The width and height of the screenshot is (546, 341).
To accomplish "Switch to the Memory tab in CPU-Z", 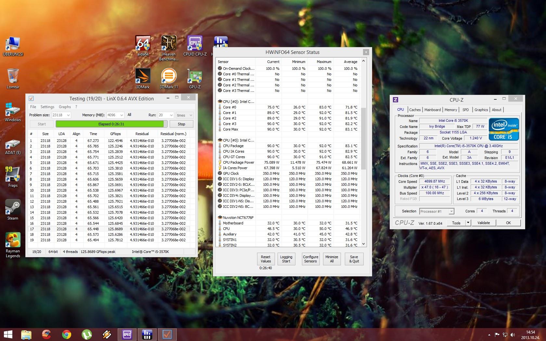I will [x=451, y=110].
